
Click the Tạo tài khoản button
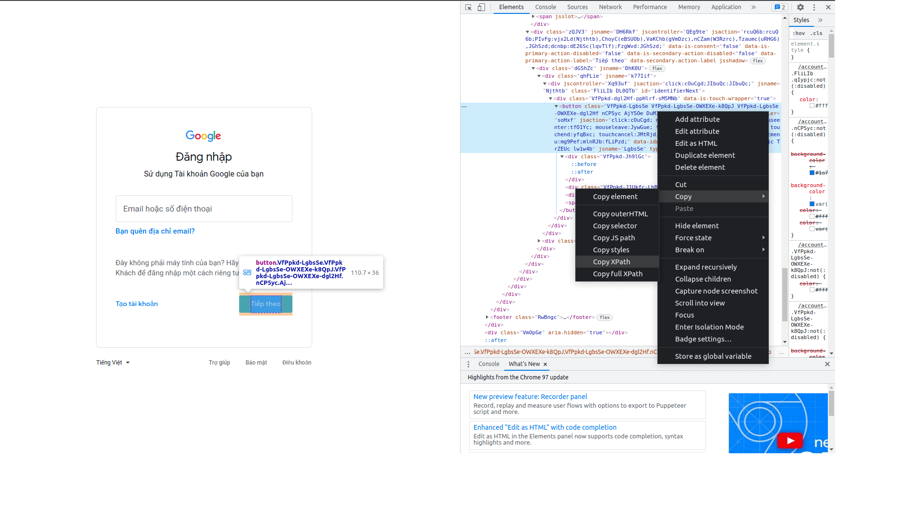[136, 304]
